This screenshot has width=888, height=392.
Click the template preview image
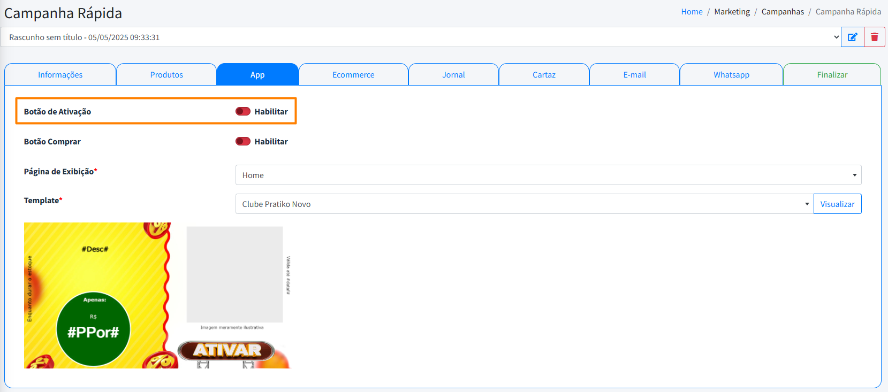[157, 295]
